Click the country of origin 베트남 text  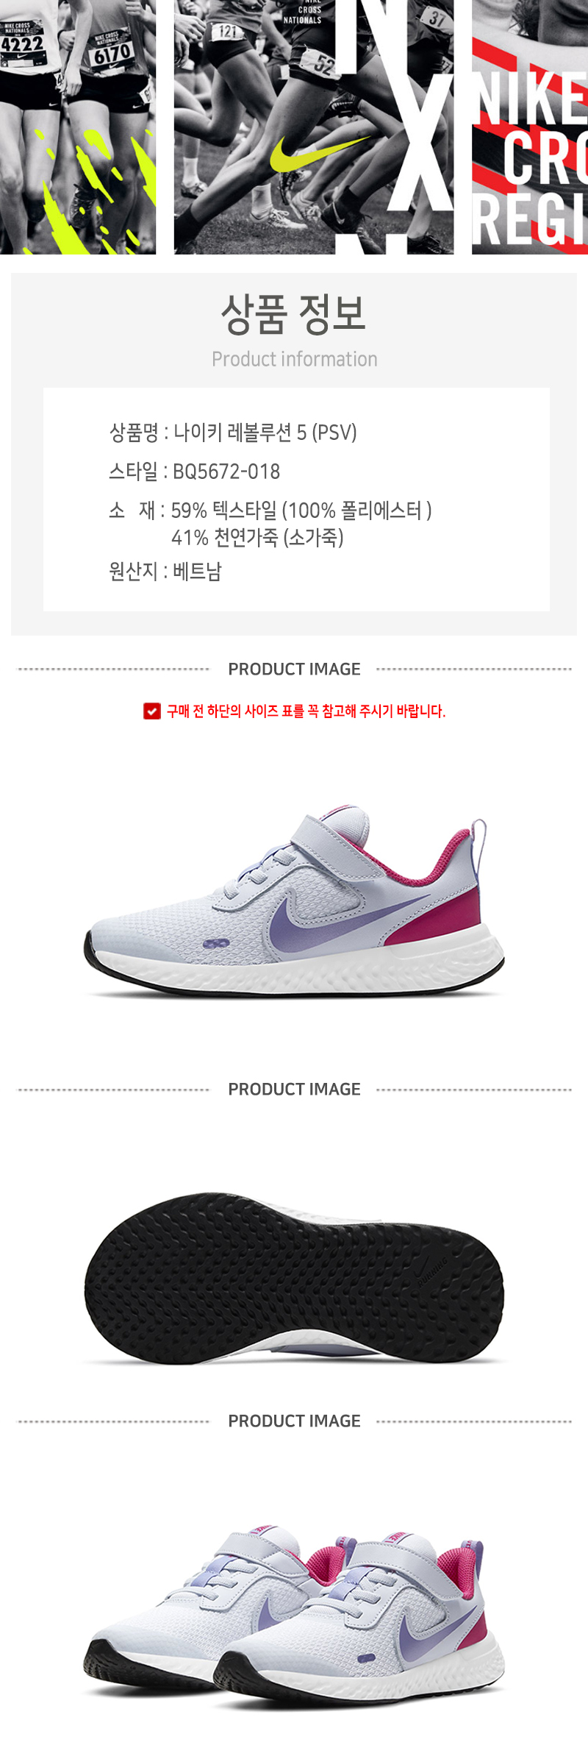tap(197, 572)
